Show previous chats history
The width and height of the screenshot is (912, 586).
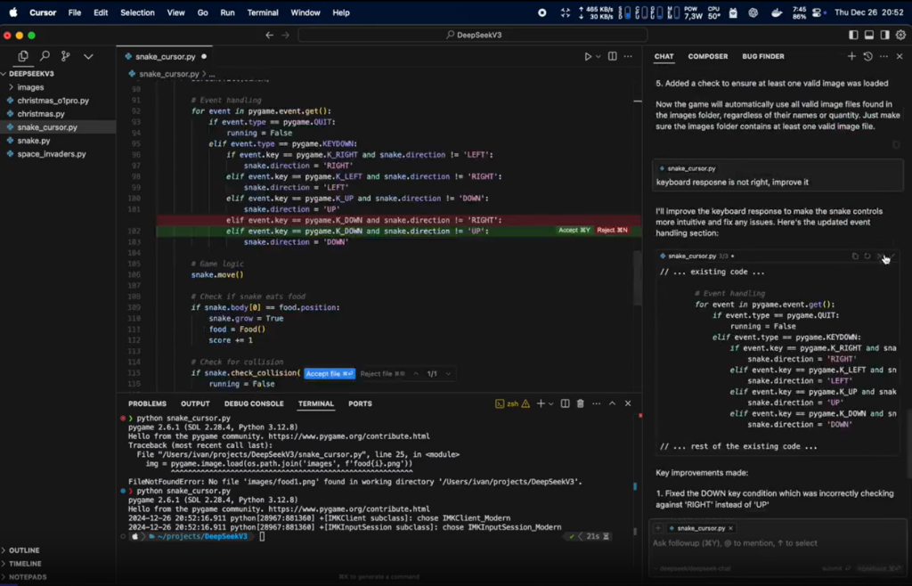pos(867,56)
